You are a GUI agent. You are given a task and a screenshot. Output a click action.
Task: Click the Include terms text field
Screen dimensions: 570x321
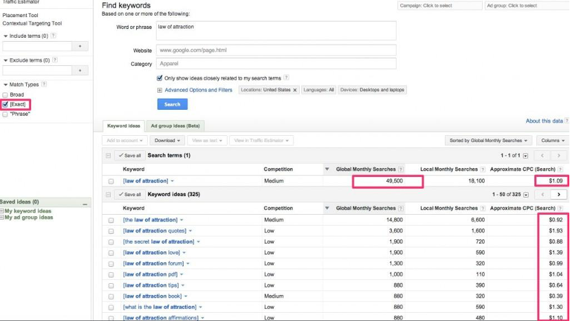point(37,47)
